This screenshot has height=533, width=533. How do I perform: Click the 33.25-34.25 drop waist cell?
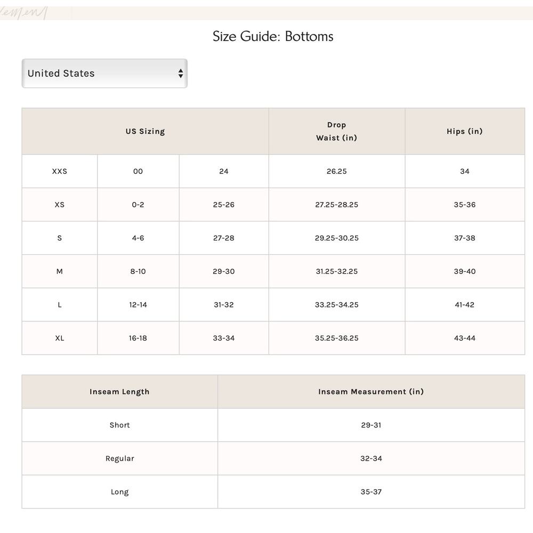coord(336,305)
